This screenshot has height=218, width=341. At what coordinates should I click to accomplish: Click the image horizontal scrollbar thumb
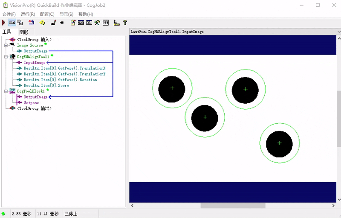click(x=232, y=206)
